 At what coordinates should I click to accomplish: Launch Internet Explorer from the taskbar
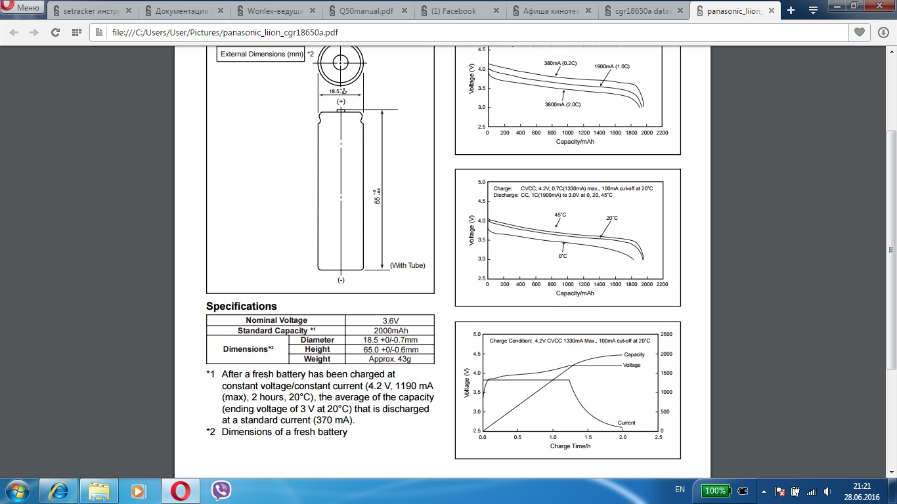pyautogui.click(x=58, y=491)
